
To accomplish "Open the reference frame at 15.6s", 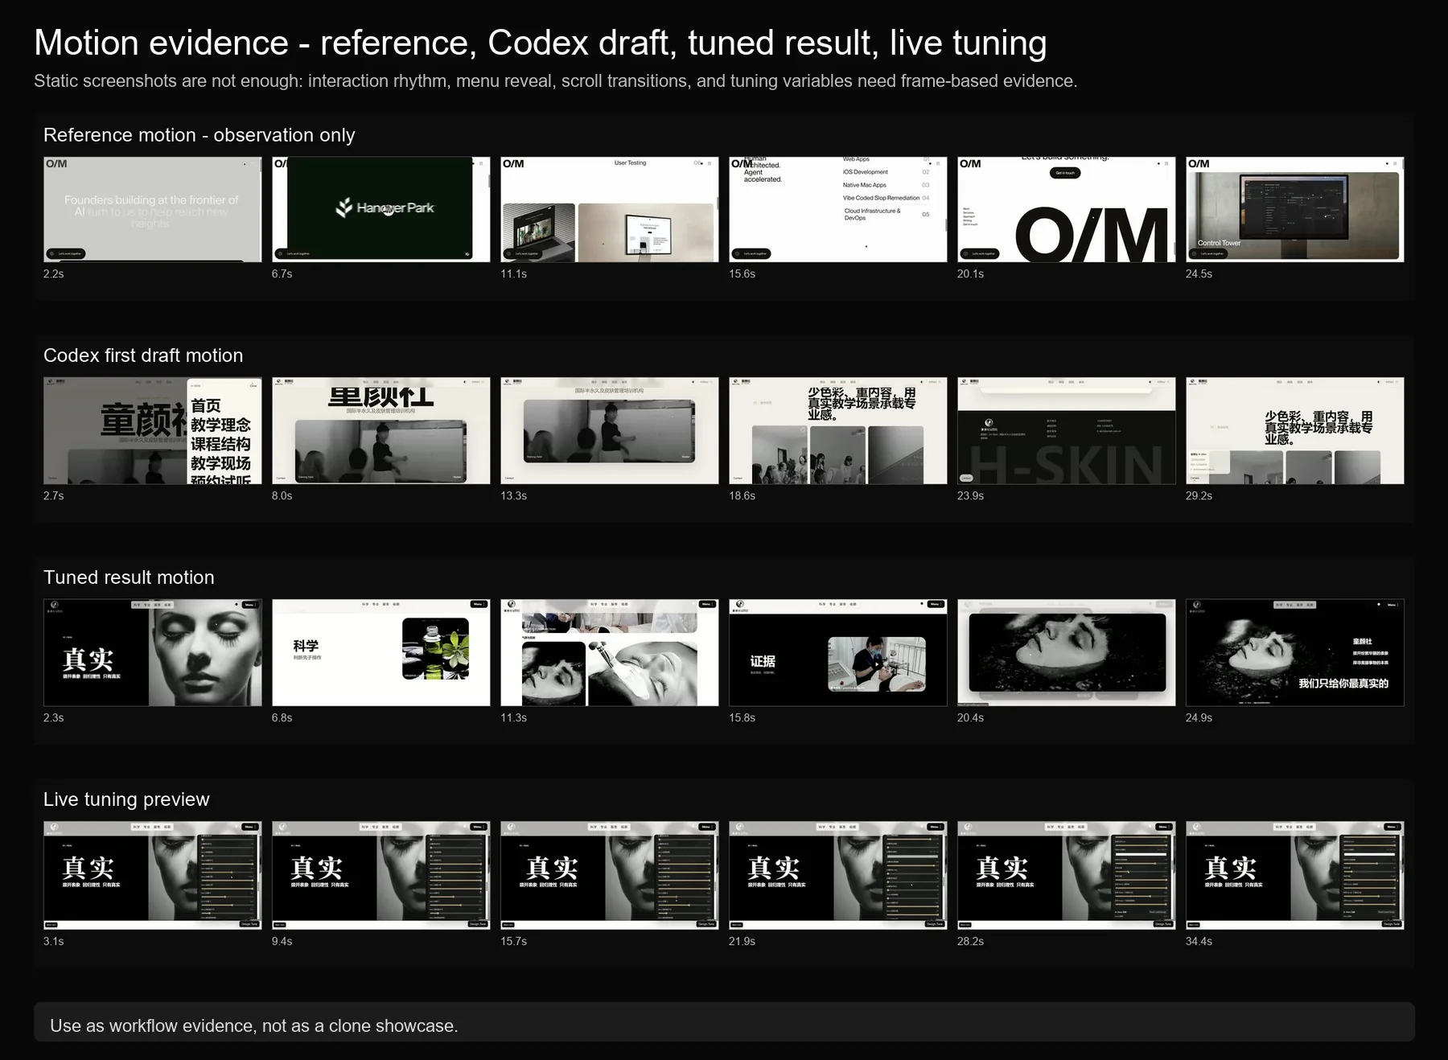I will pyautogui.click(x=838, y=209).
